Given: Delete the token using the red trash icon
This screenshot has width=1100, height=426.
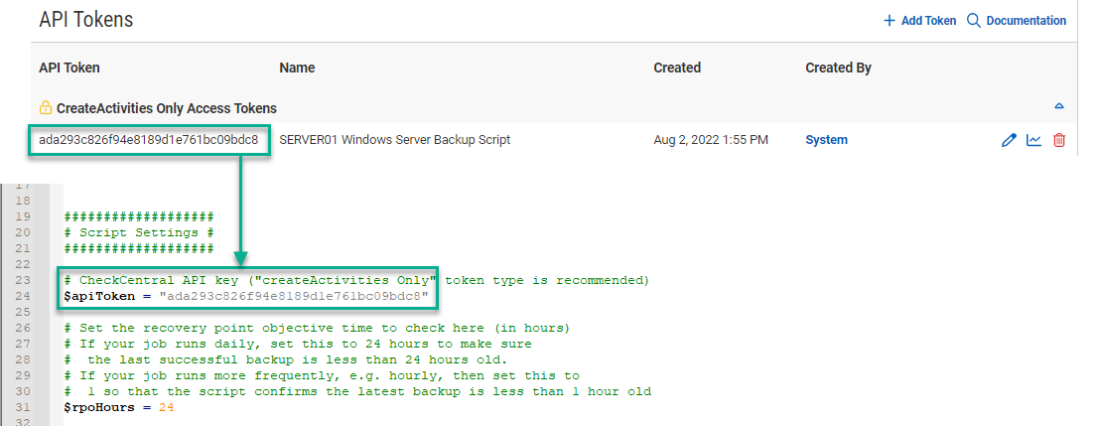Looking at the screenshot, I should click(x=1059, y=140).
